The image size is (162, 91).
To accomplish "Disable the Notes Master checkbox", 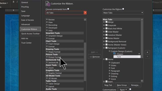I will [x=107, y=38].
